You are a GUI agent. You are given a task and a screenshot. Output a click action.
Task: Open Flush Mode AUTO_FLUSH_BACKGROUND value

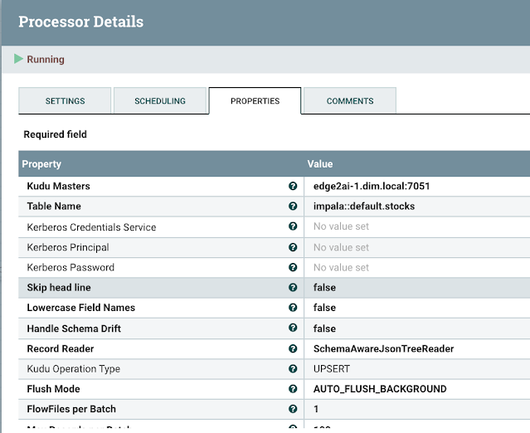pyautogui.click(x=380, y=389)
